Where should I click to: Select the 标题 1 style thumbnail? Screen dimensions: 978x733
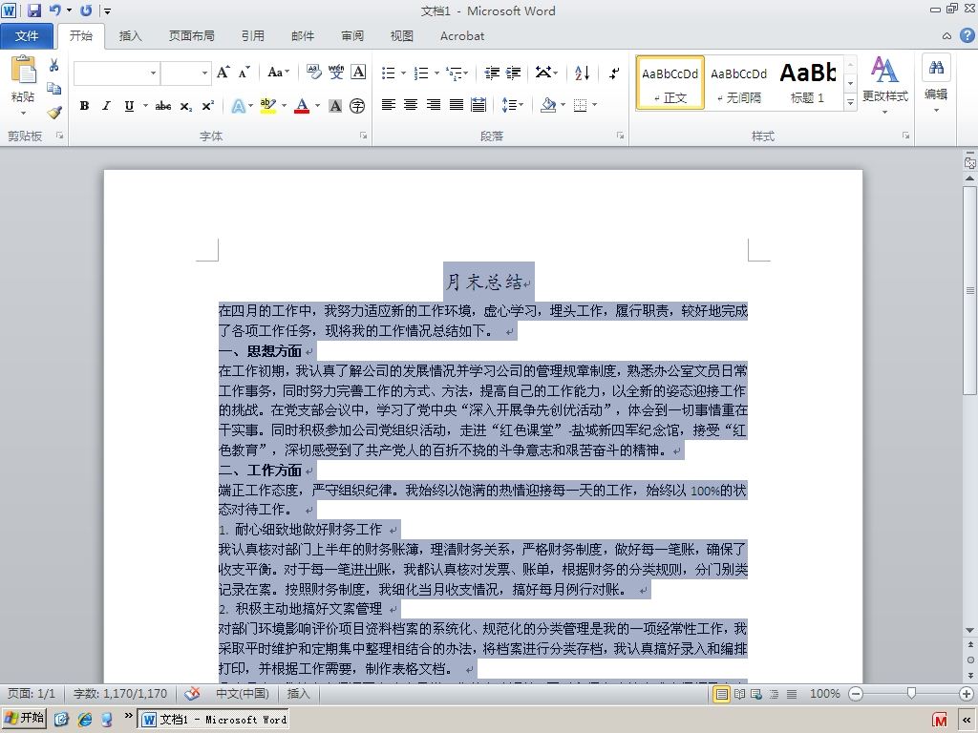[x=808, y=83]
